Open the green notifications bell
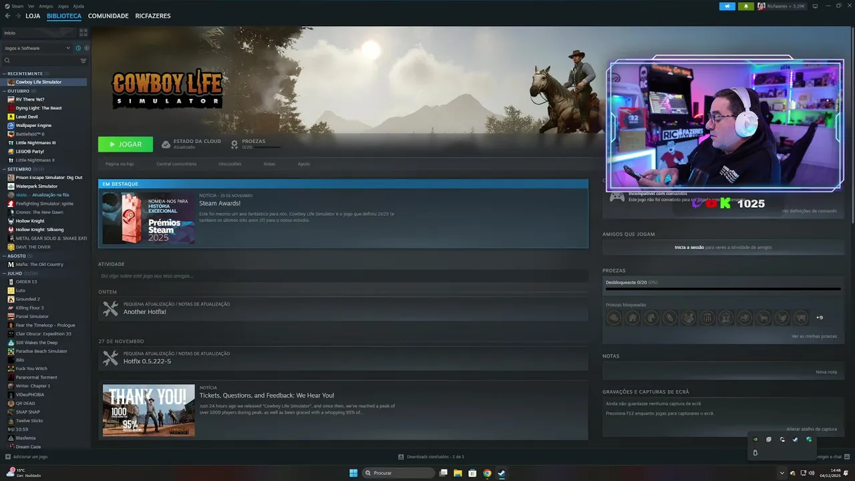 [x=746, y=6]
